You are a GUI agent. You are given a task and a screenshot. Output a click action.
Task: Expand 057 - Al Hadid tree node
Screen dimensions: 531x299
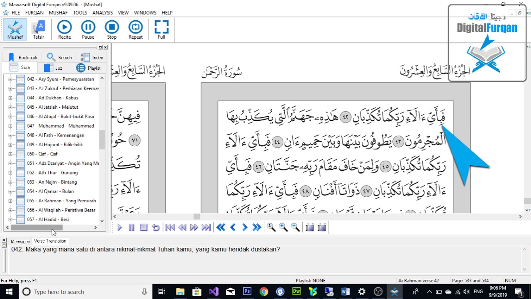click(x=10, y=219)
